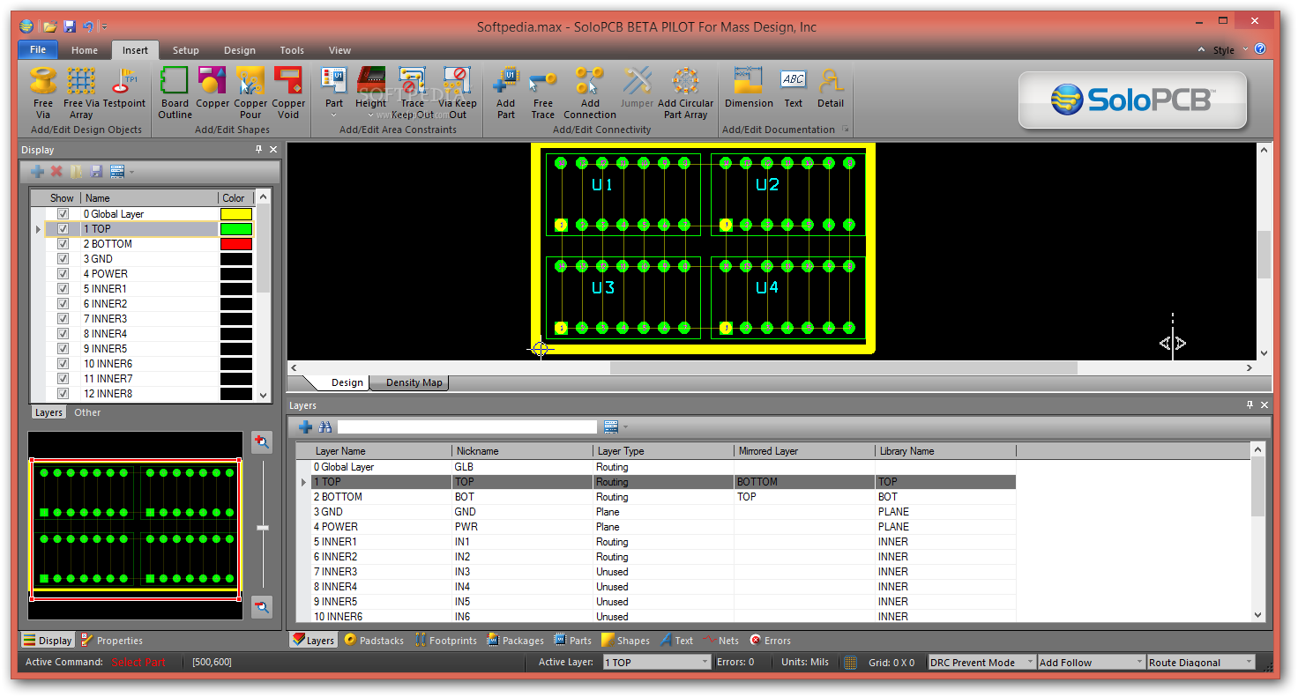Viewport: 1298px width, 697px height.
Task: Select the Copper Void tool
Action: [288, 93]
